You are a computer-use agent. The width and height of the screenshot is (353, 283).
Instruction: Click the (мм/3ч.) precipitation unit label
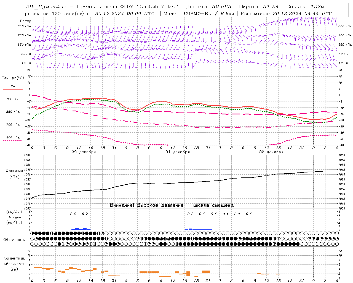(x=14, y=212)
